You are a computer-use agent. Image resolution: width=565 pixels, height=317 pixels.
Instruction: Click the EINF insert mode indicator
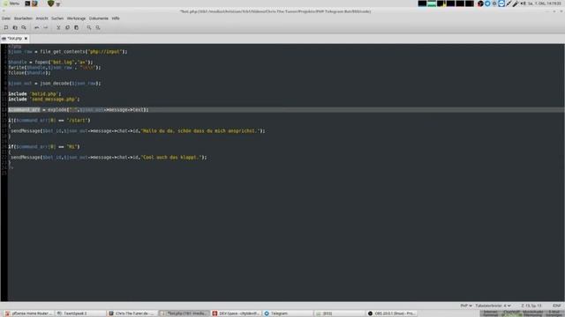pyautogui.click(x=556, y=306)
